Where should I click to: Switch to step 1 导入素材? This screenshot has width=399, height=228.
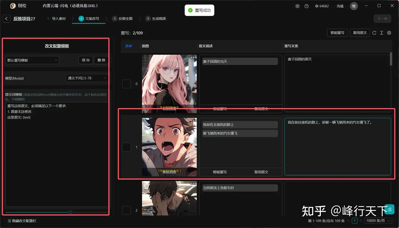[57, 19]
